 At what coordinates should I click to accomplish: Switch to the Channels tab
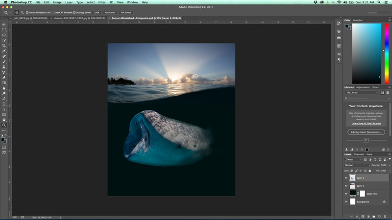click(x=359, y=154)
